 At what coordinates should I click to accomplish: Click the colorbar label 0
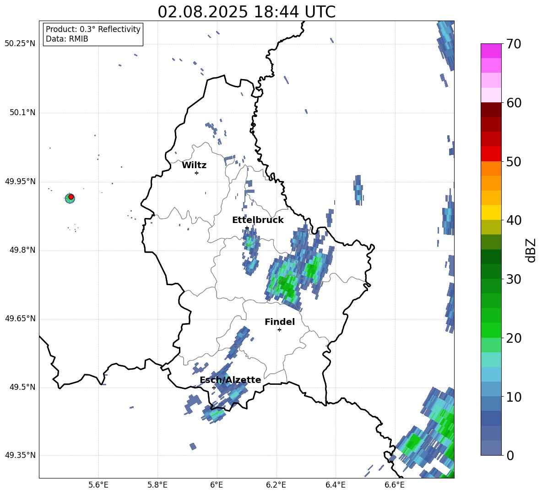coord(510,455)
